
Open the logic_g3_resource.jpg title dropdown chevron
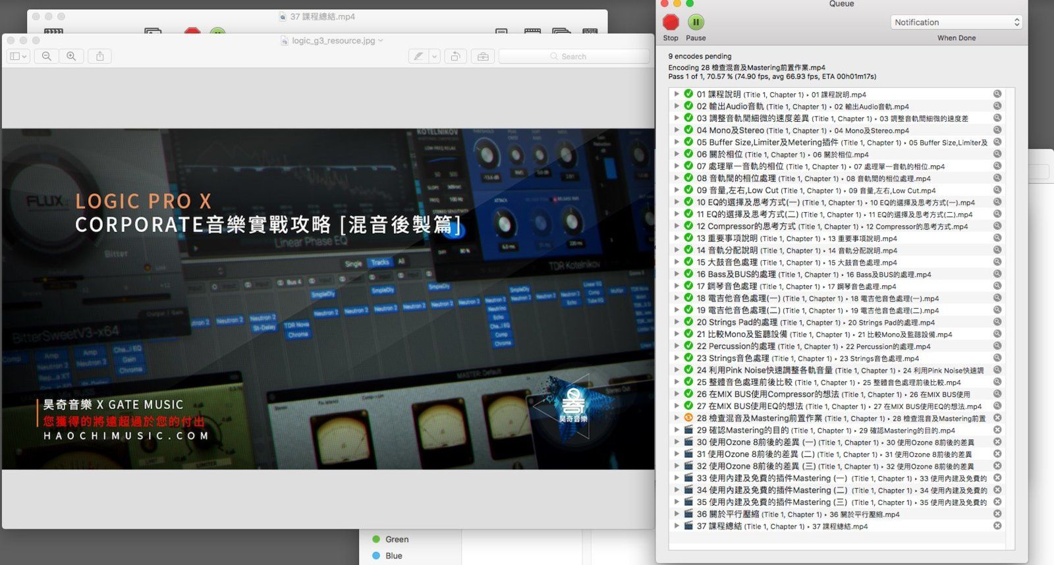(x=380, y=41)
